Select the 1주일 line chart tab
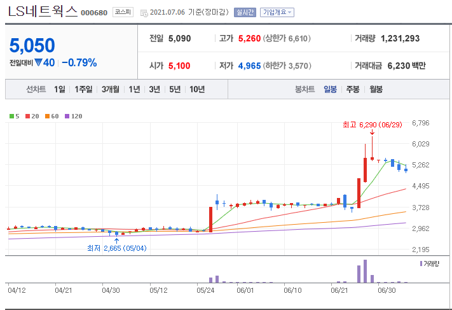The height and width of the screenshot is (310, 452). (x=83, y=89)
